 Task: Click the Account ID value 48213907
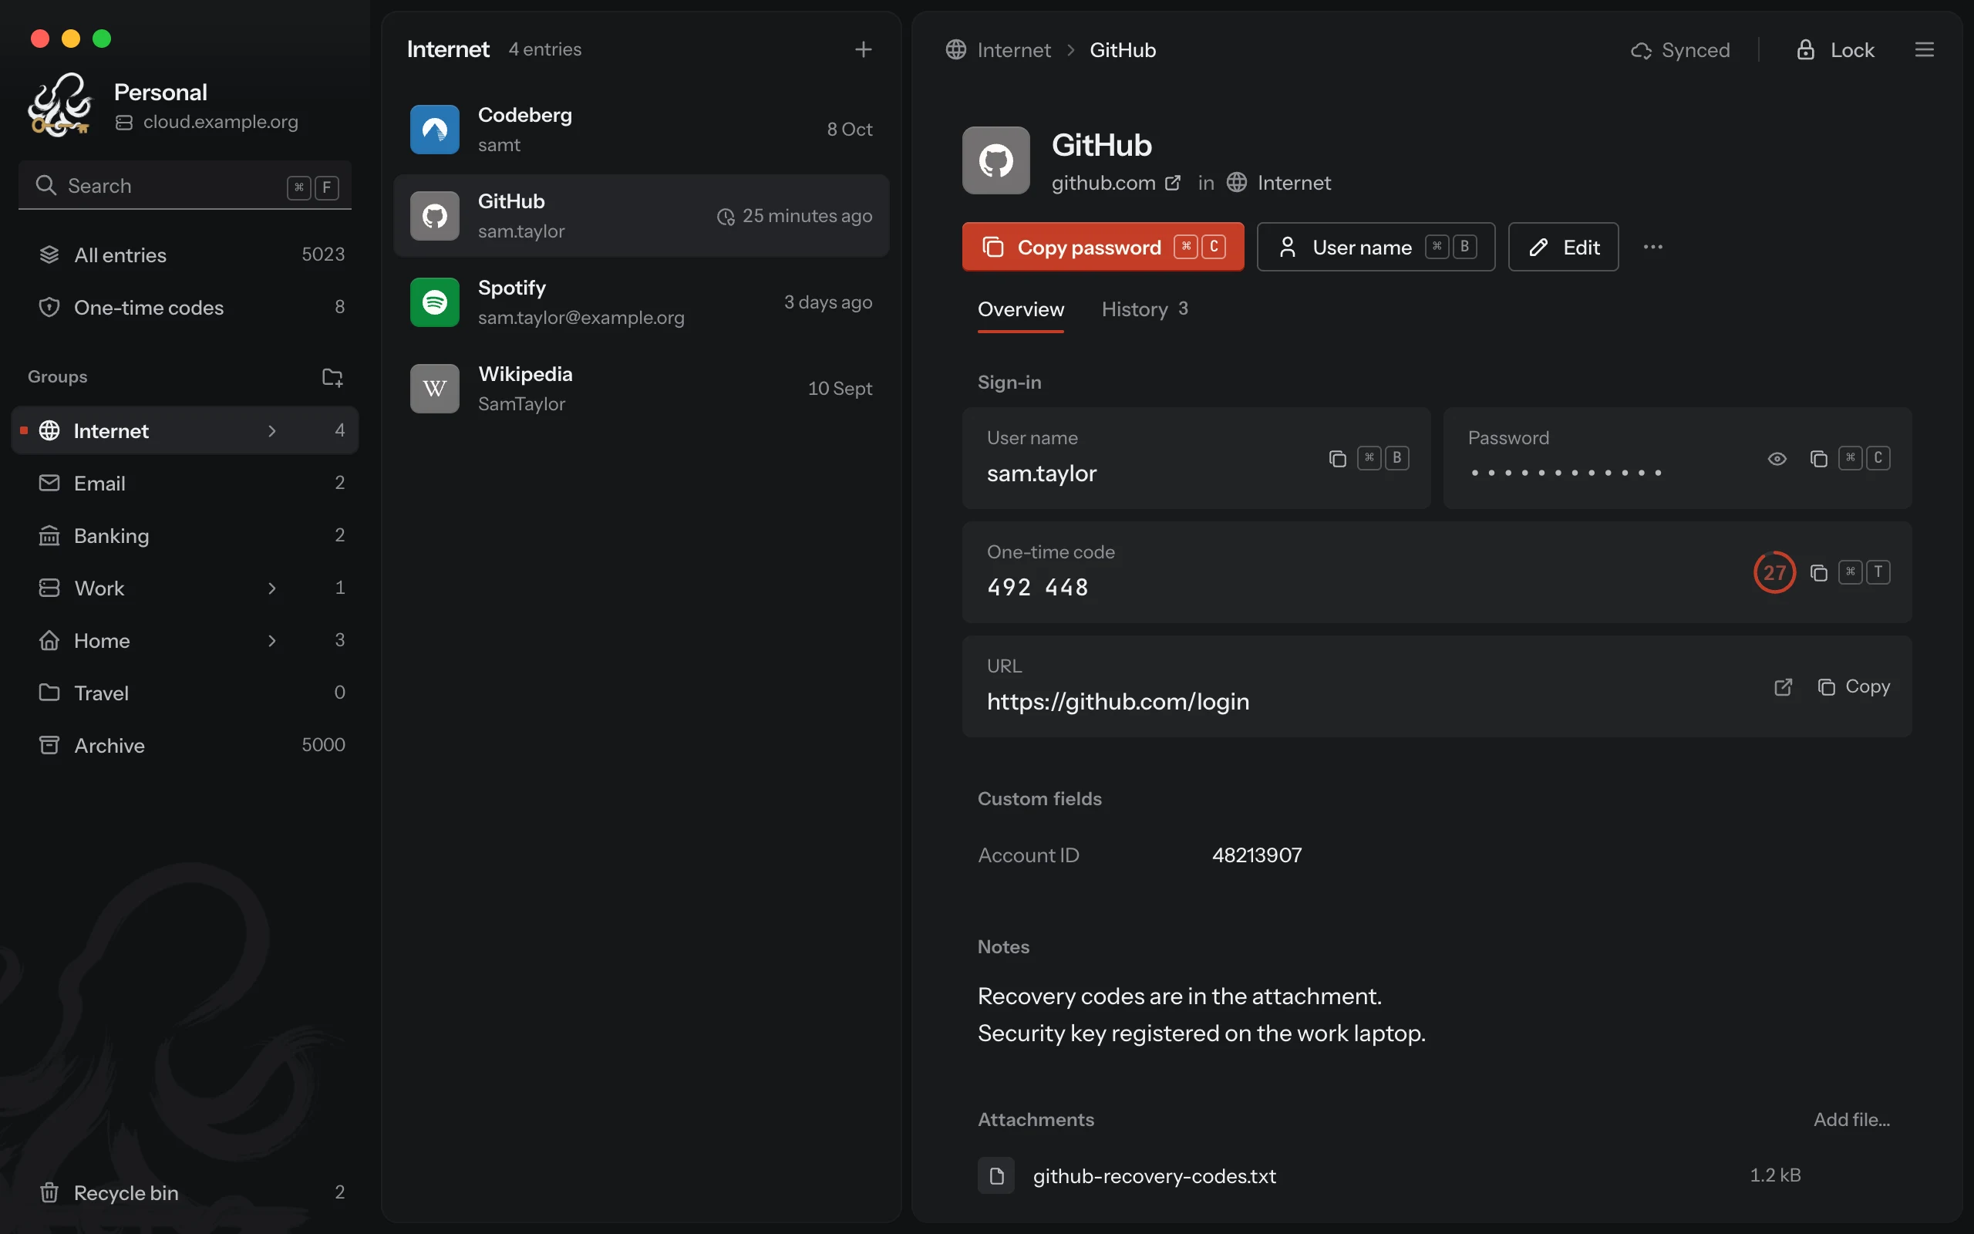pyautogui.click(x=1257, y=855)
